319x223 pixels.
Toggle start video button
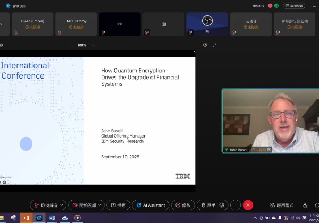click(x=83, y=205)
